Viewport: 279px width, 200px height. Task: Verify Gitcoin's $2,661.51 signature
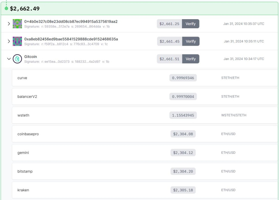coord(191,59)
